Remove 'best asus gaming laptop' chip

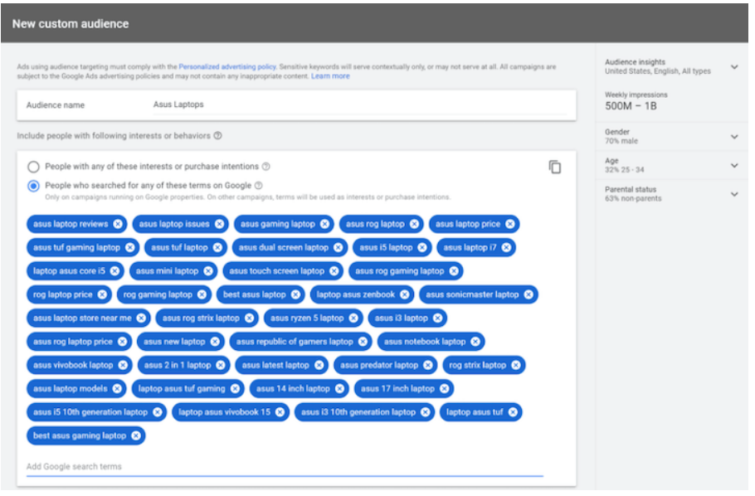136,436
